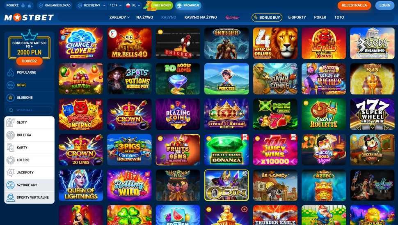
Task: Click the Apple download icon
Action: [30, 5]
